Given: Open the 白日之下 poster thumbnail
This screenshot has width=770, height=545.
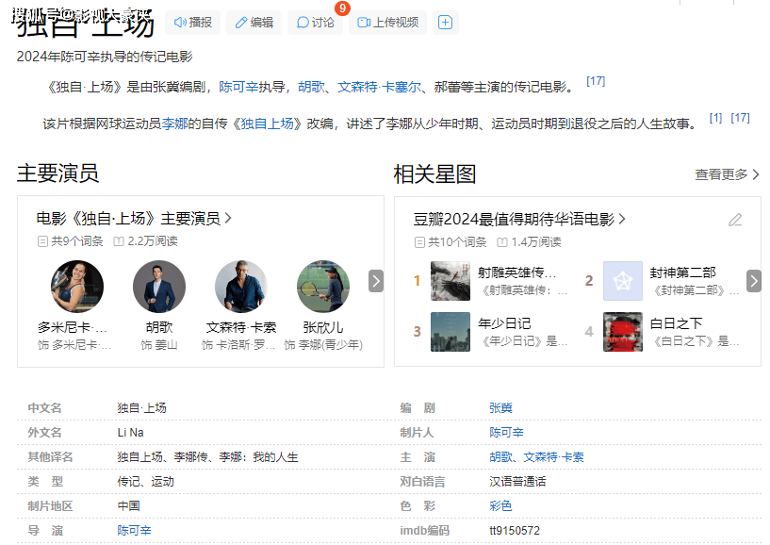Looking at the screenshot, I should (x=623, y=332).
